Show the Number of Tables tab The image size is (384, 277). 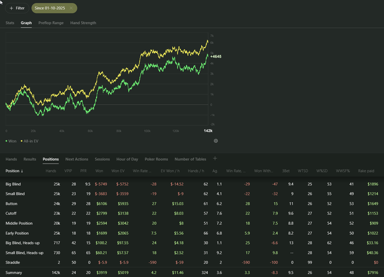click(190, 159)
